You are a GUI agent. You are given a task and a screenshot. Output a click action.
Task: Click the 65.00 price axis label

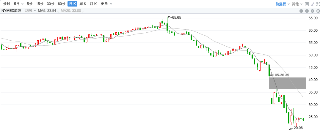pyautogui.click(x=313, y=18)
